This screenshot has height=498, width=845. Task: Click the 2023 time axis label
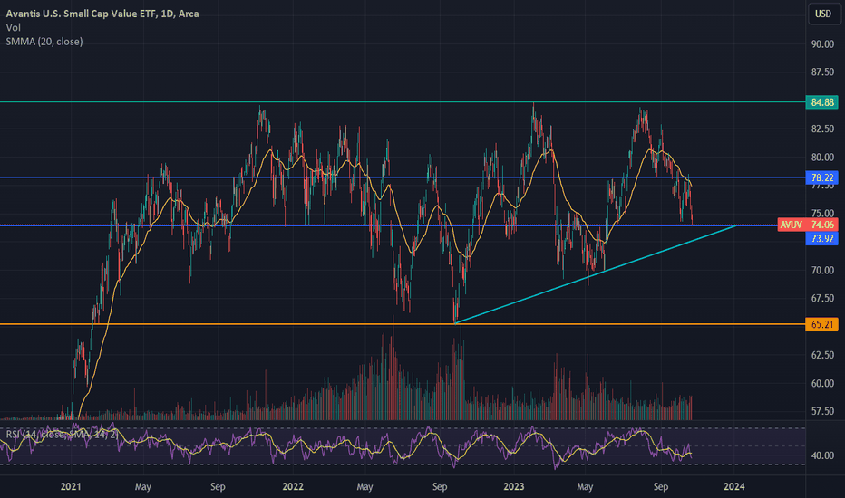[513, 487]
